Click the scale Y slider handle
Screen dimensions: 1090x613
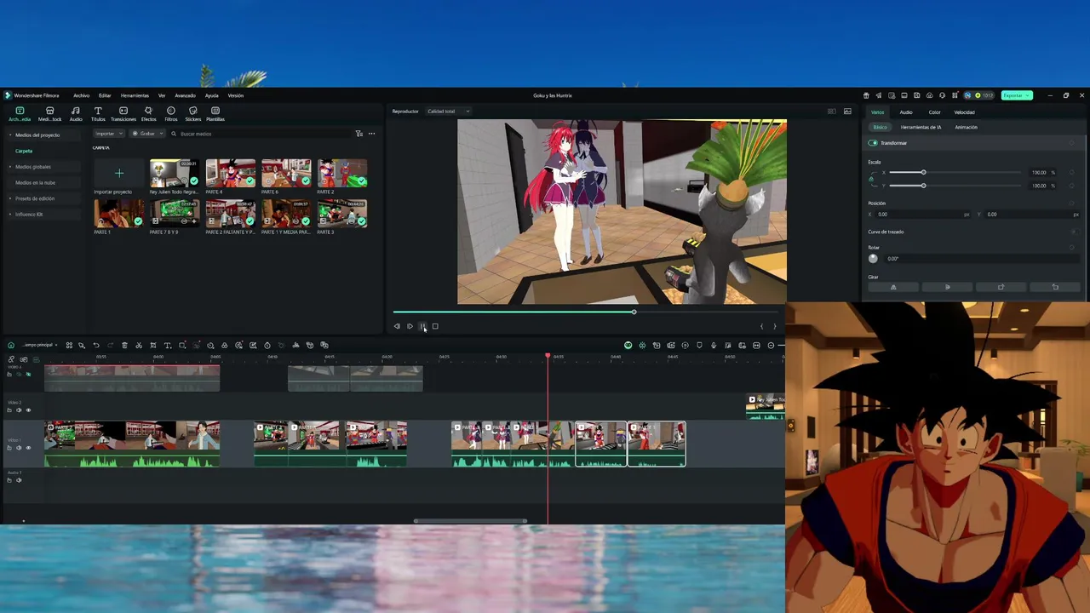point(923,185)
